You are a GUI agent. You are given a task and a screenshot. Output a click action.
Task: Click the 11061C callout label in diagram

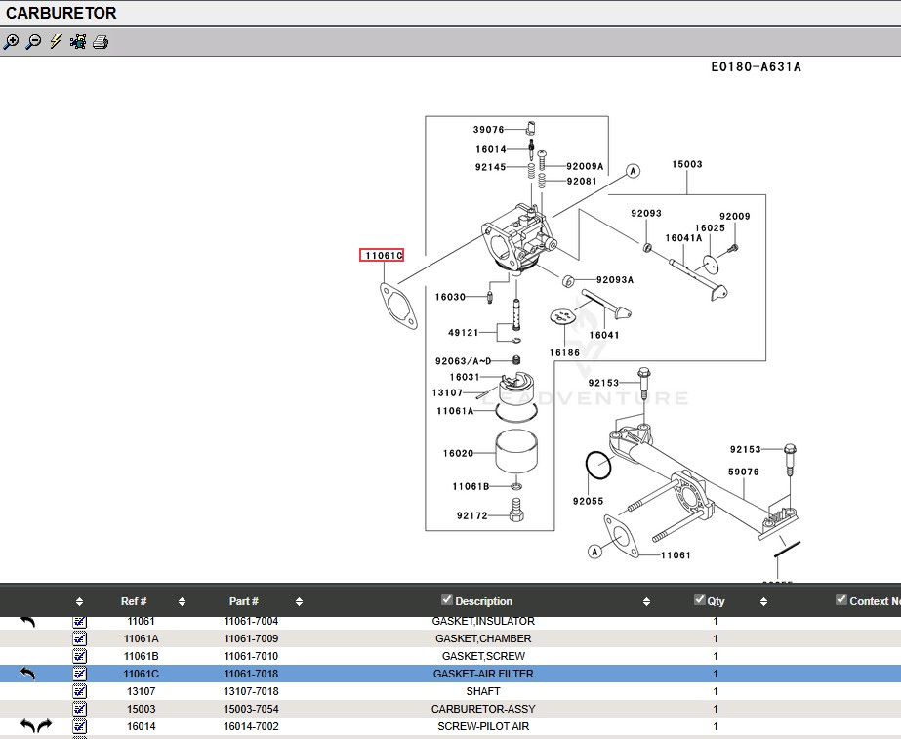pos(381,256)
